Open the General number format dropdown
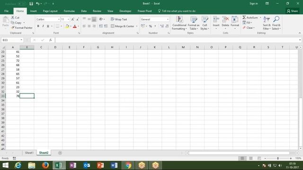The width and height of the screenshot is (303, 170). 168,19
